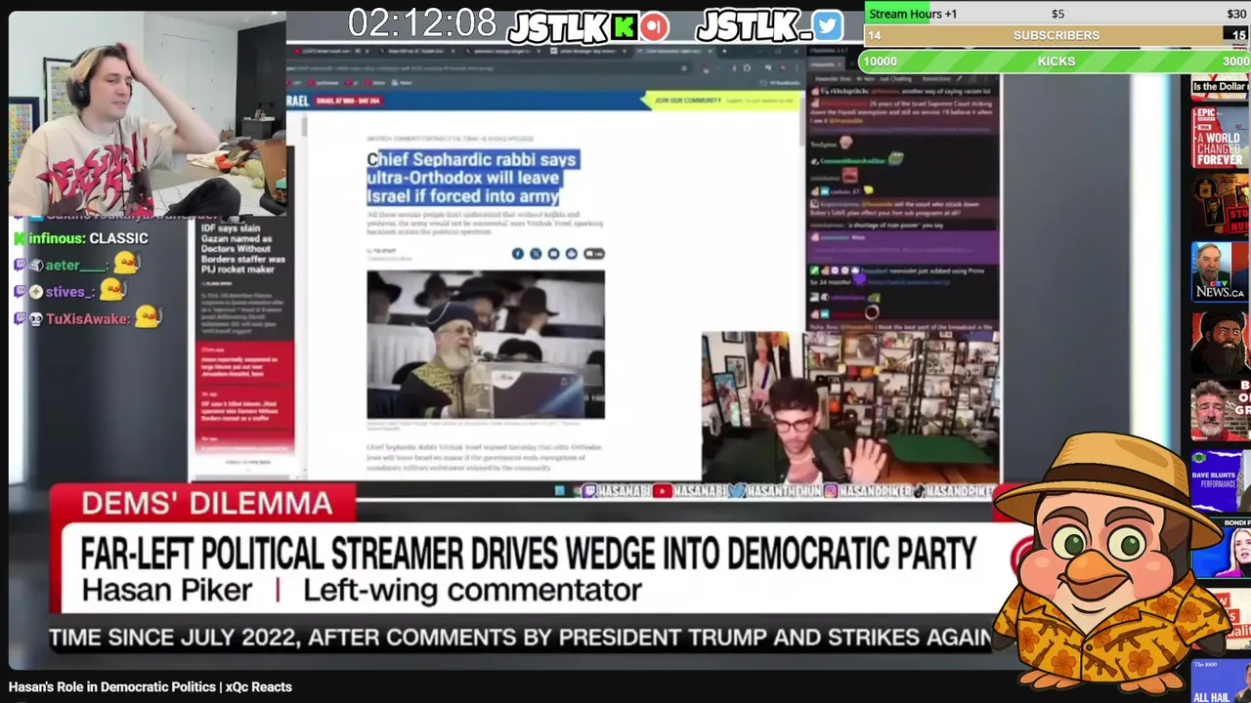Open the CTV News.ca video thumbnail

point(1220,270)
